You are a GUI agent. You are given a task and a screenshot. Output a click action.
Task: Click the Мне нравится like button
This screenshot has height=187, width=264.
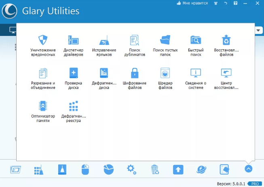[x=192, y=3]
